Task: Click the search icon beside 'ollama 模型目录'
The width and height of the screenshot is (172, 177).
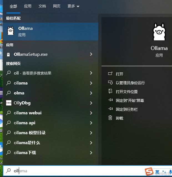Action: coord(9,133)
